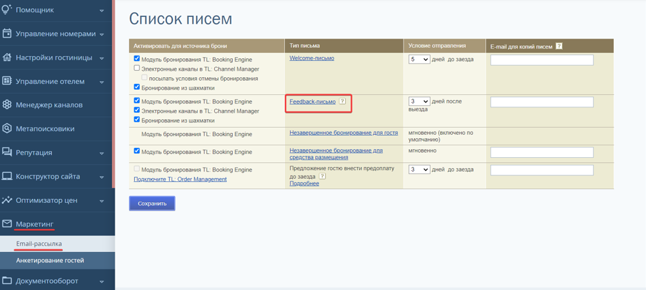Click the folder icon beside Документооборот
The width and height of the screenshot is (646, 290).
pos(7,281)
